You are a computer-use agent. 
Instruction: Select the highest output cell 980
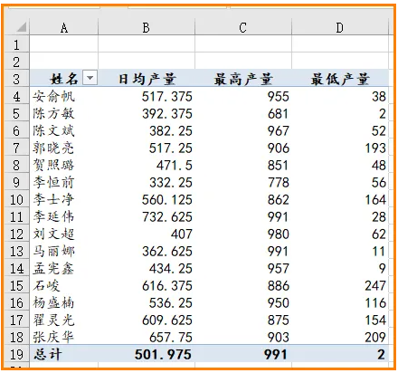pyautogui.click(x=243, y=234)
